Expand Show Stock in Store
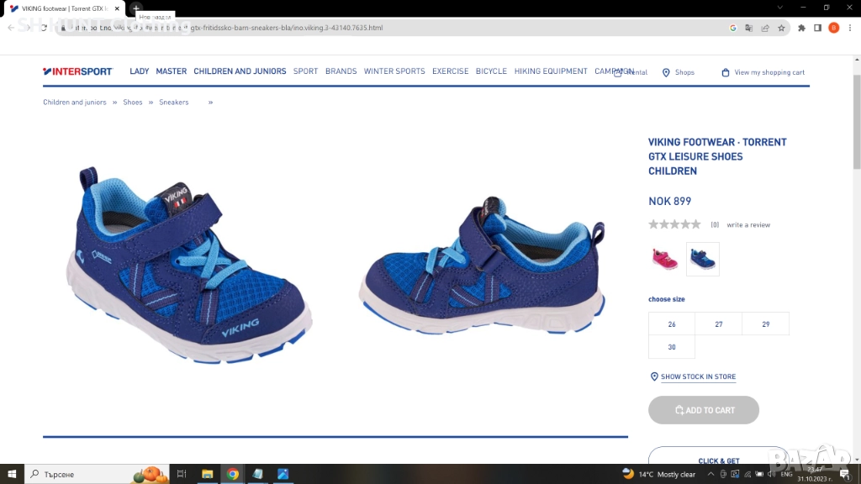This screenshot has height=484, width=861. pos(697,376)
